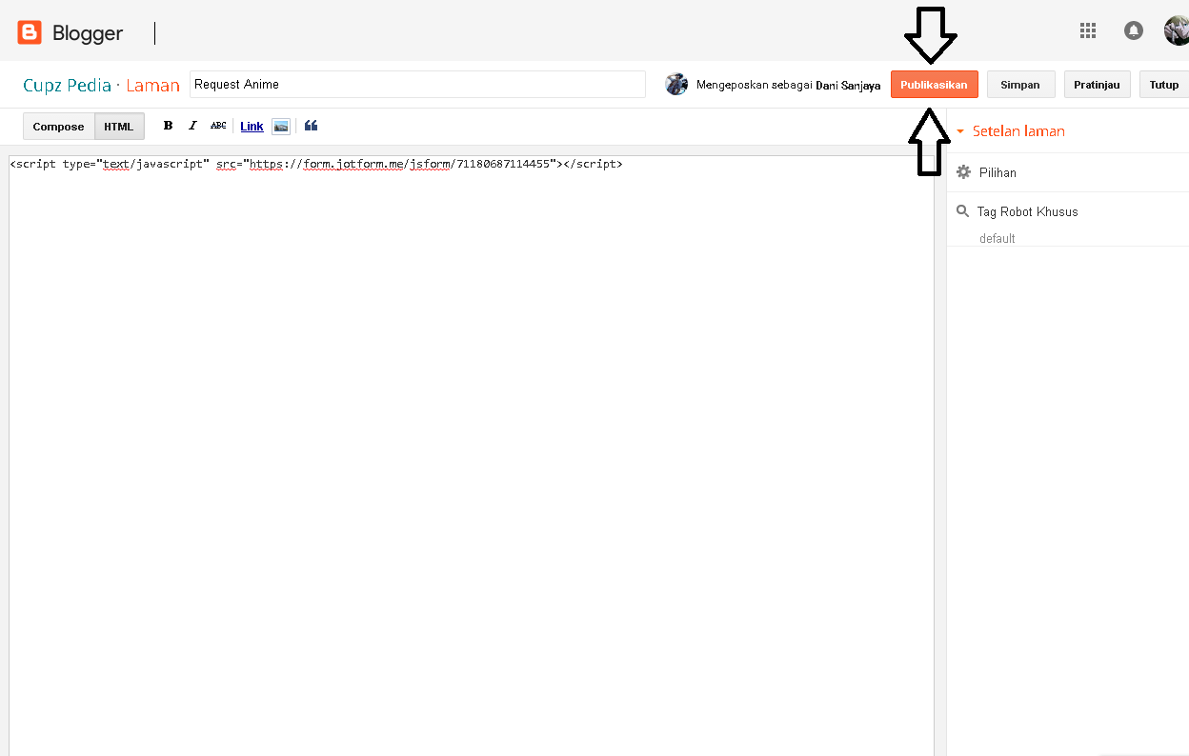The image size is (1189, 756).
Task: Click the Blogger logo icon
Action: pyautogui.click(x=30, y=33)
